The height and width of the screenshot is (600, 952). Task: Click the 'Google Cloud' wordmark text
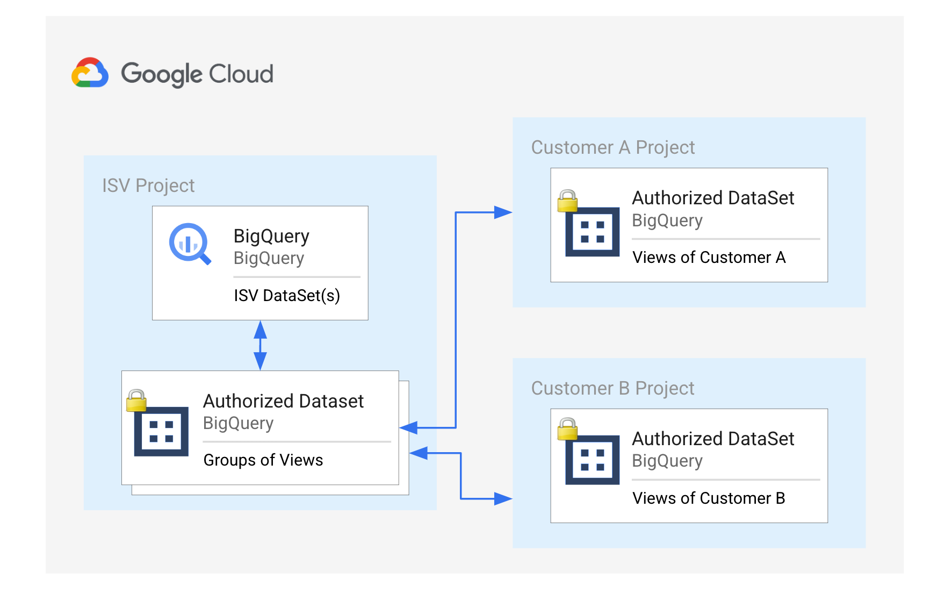click(x=197, y=74)
